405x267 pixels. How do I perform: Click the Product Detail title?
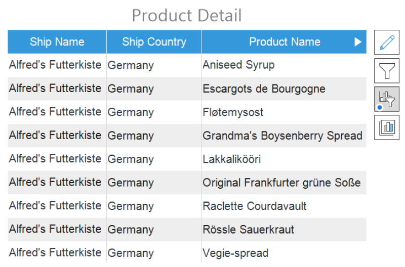point(187,15)
